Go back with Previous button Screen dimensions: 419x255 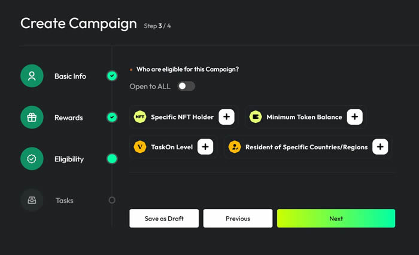(x=238, y=219)
